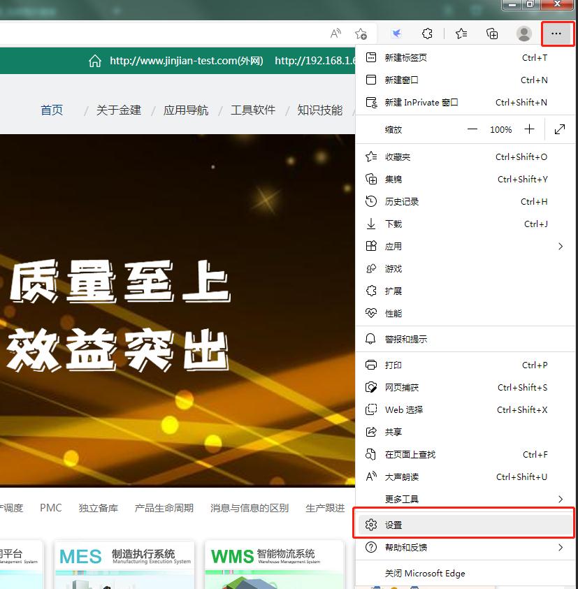Select 新建标签页 menu entry
The width and height of the screenshot is (578, 589).
pos(465,57)
